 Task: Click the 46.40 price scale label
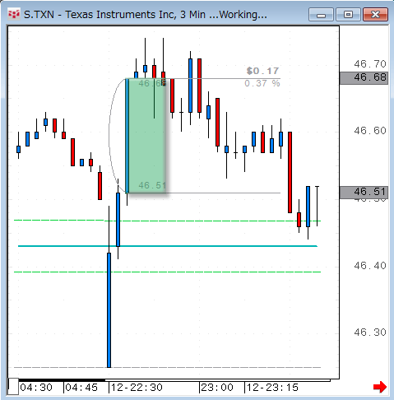(370, 266)
